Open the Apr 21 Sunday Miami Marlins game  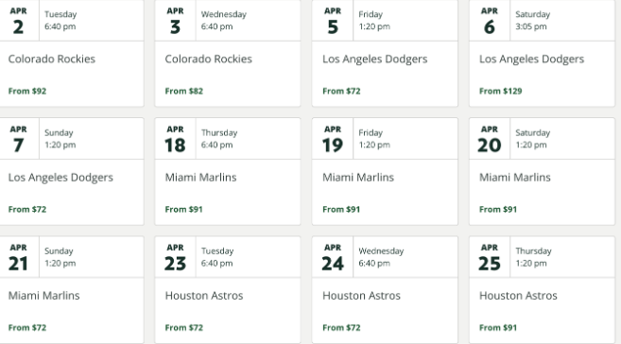pyautogui.click(x=72, y=290)
